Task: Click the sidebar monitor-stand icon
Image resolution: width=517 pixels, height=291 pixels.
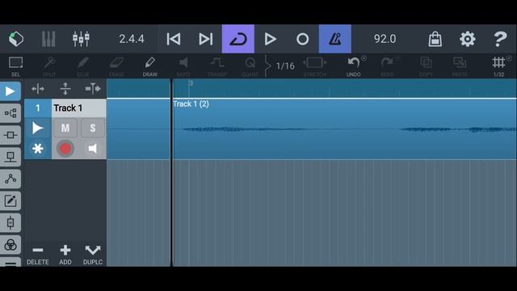Action: (x=11, y=157)
